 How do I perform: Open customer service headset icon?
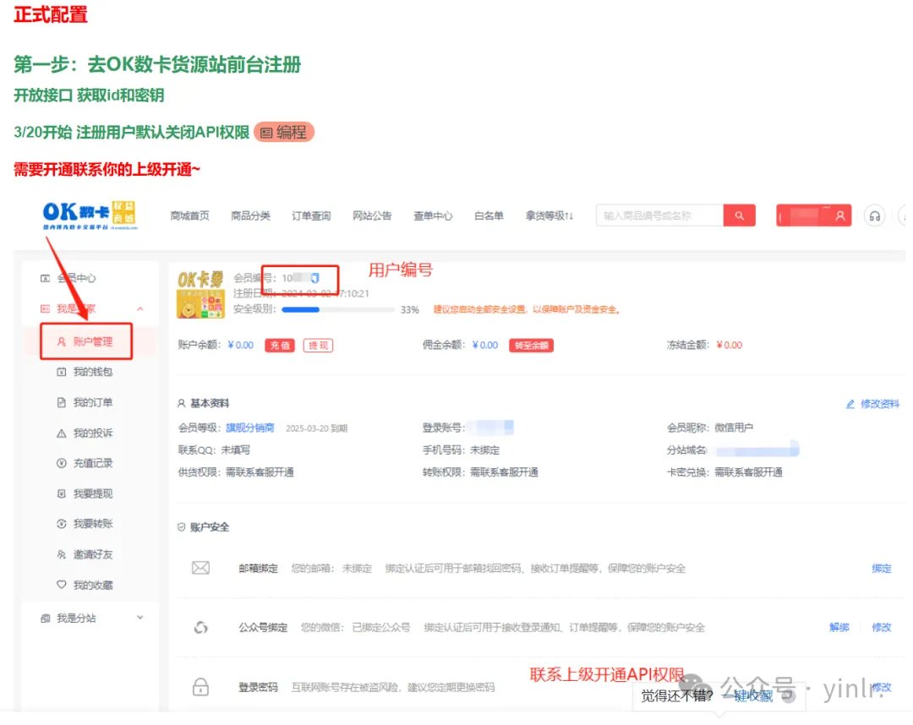click(x=875, y=215)
